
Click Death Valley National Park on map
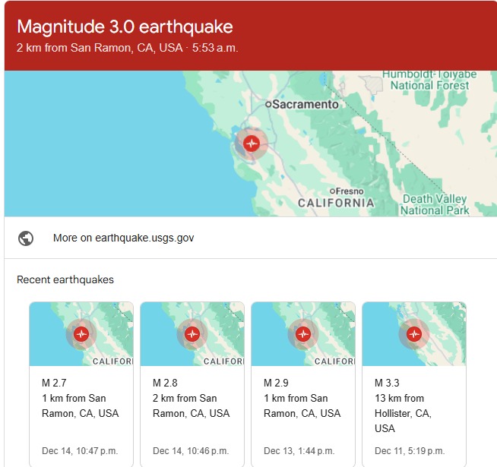(x=435, y=205)
